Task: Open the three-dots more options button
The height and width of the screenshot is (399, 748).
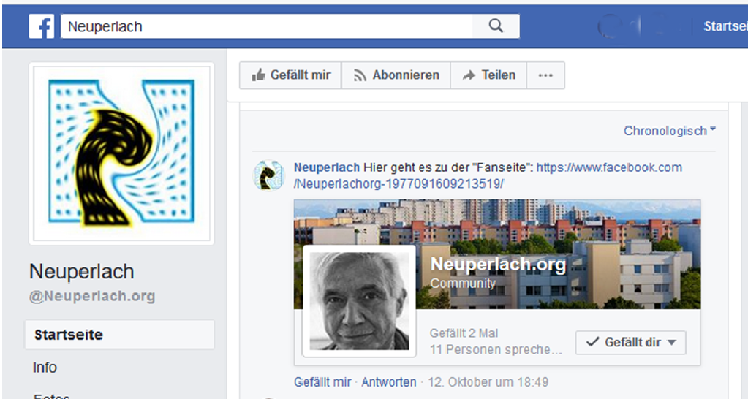Action: click(545, 75)
